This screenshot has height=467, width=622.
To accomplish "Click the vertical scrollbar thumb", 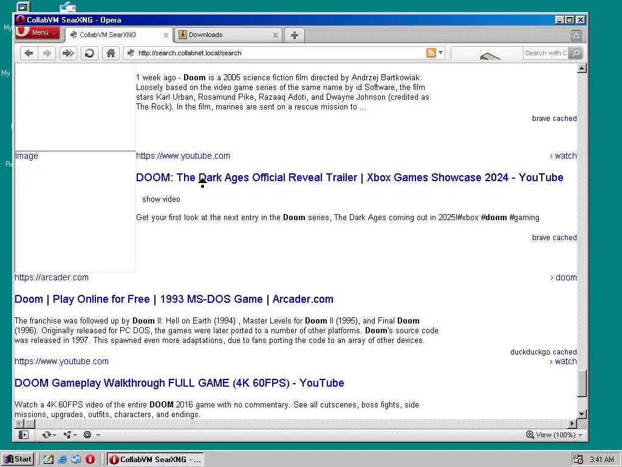I will (581, 383).
